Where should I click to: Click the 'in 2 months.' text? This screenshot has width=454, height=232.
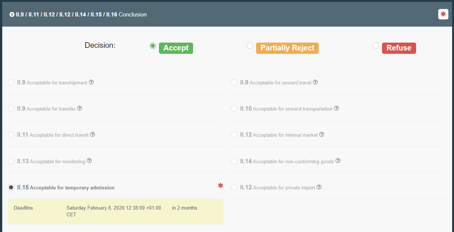click(x=185, y=208)
